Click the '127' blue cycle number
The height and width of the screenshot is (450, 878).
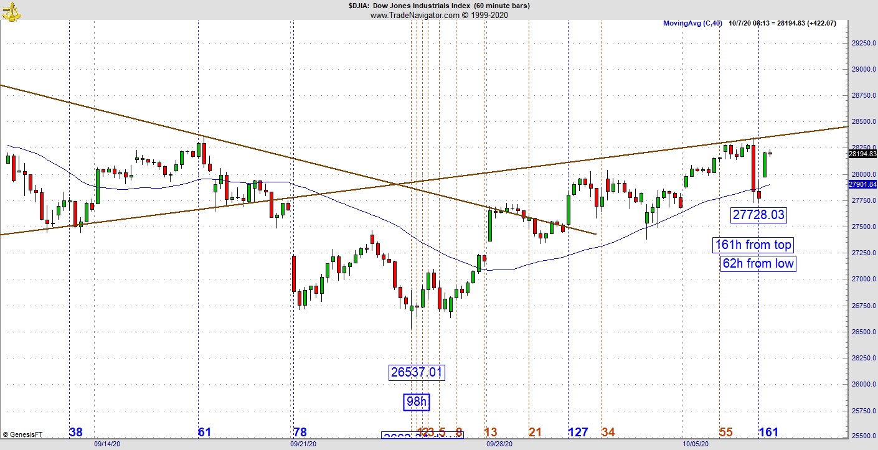click(579, 431)
